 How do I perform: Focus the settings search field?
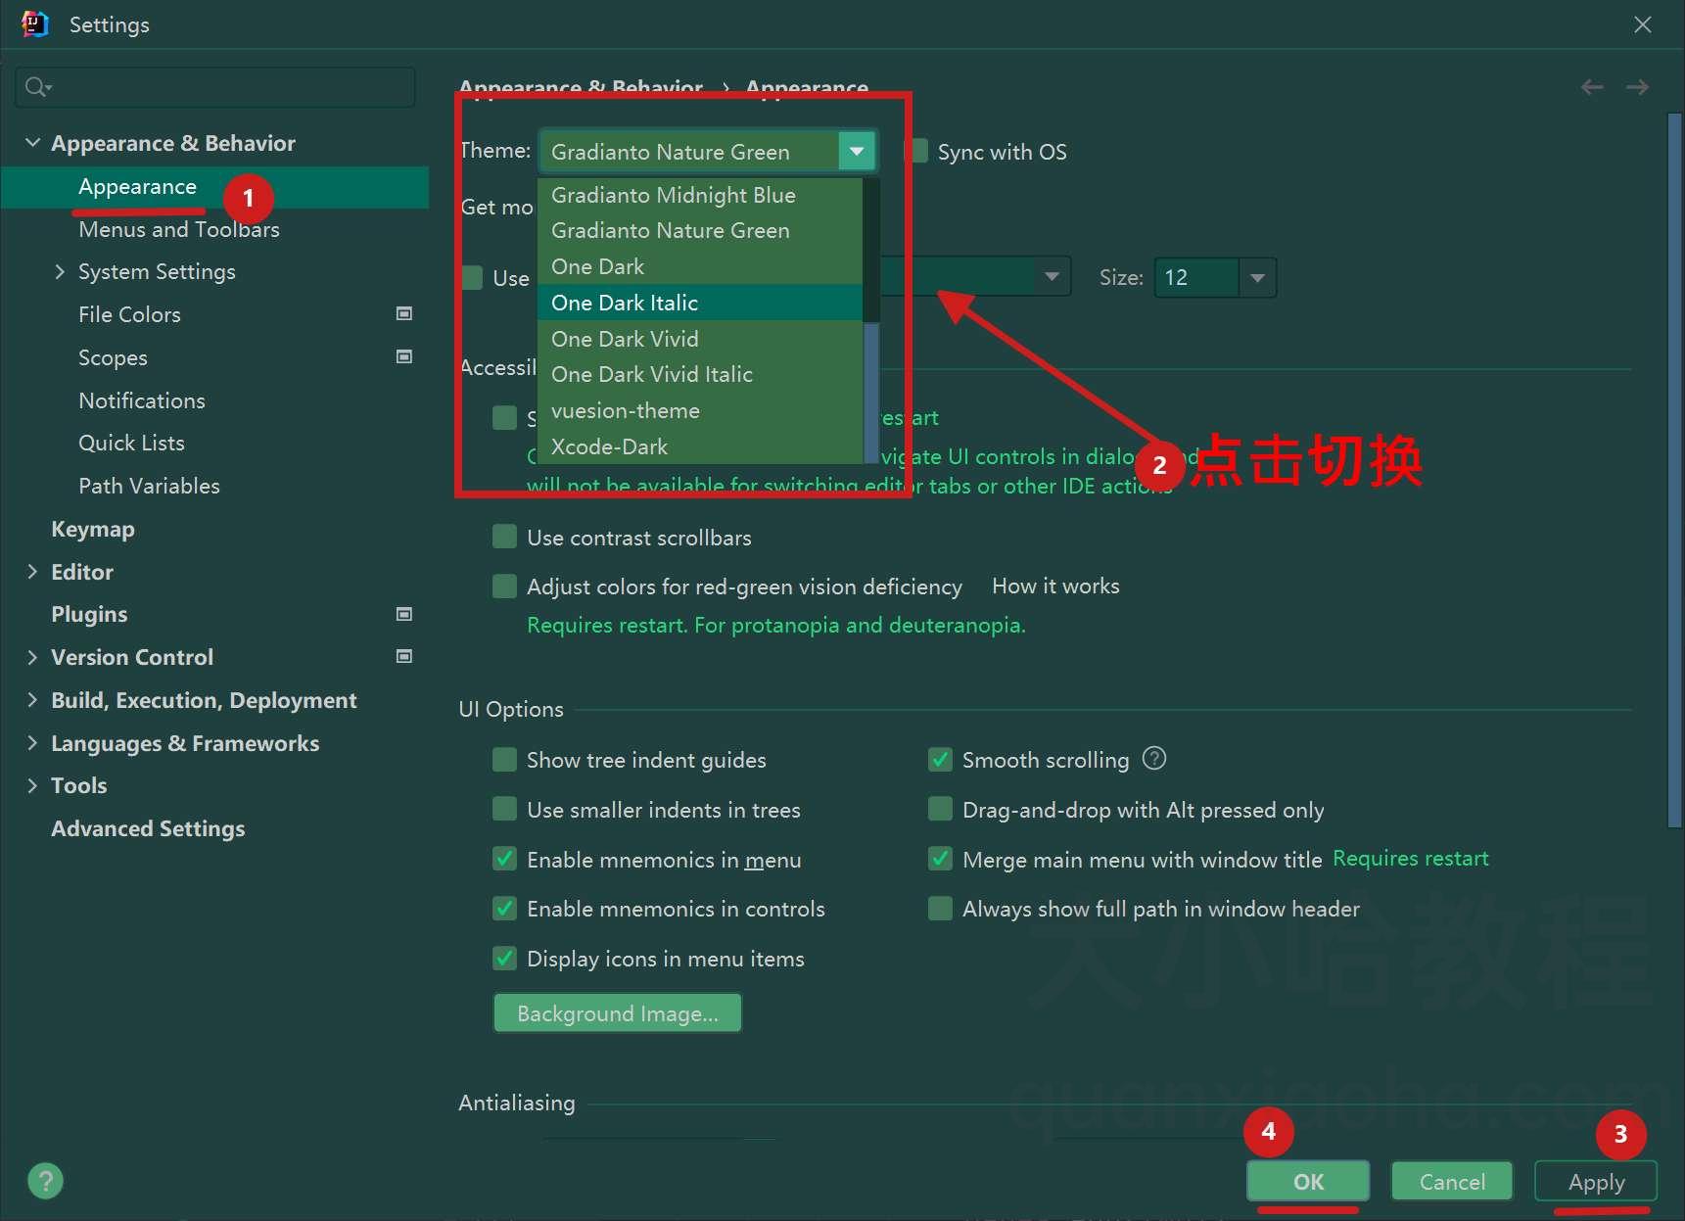click(x=215, y=87)
